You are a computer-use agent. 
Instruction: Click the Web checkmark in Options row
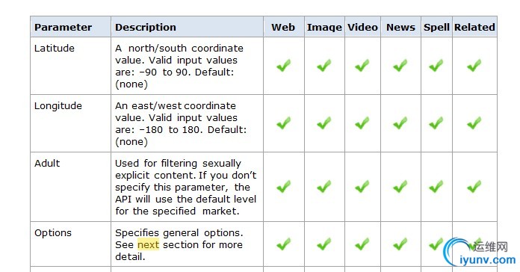coord(284,244)
